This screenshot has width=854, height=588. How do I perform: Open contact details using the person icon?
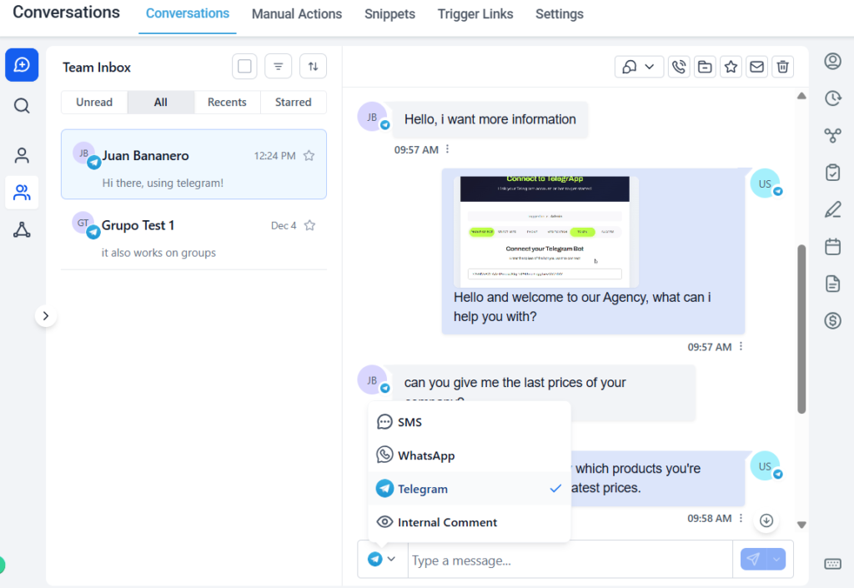pyautogui.click(x=832, y=63)
